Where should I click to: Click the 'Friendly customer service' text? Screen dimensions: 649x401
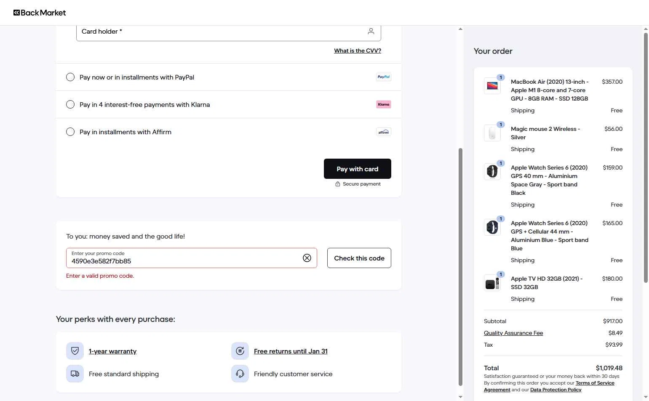click(293, 374)
